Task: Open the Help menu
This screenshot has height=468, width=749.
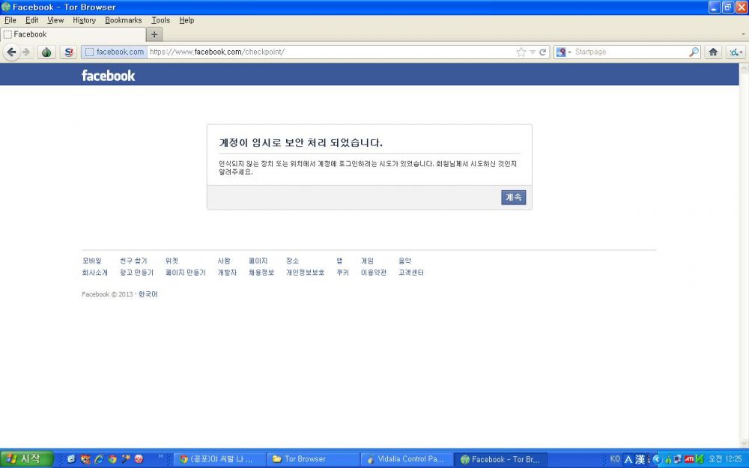Action: point(187,20)
